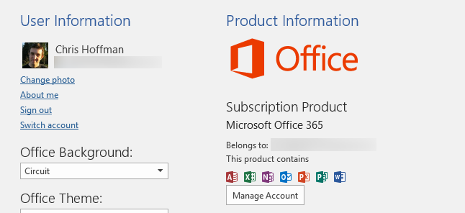The height and width of the screenshot is (213, 465).
Task: Click the Product Information heading
Action: [x=293, y=21]
